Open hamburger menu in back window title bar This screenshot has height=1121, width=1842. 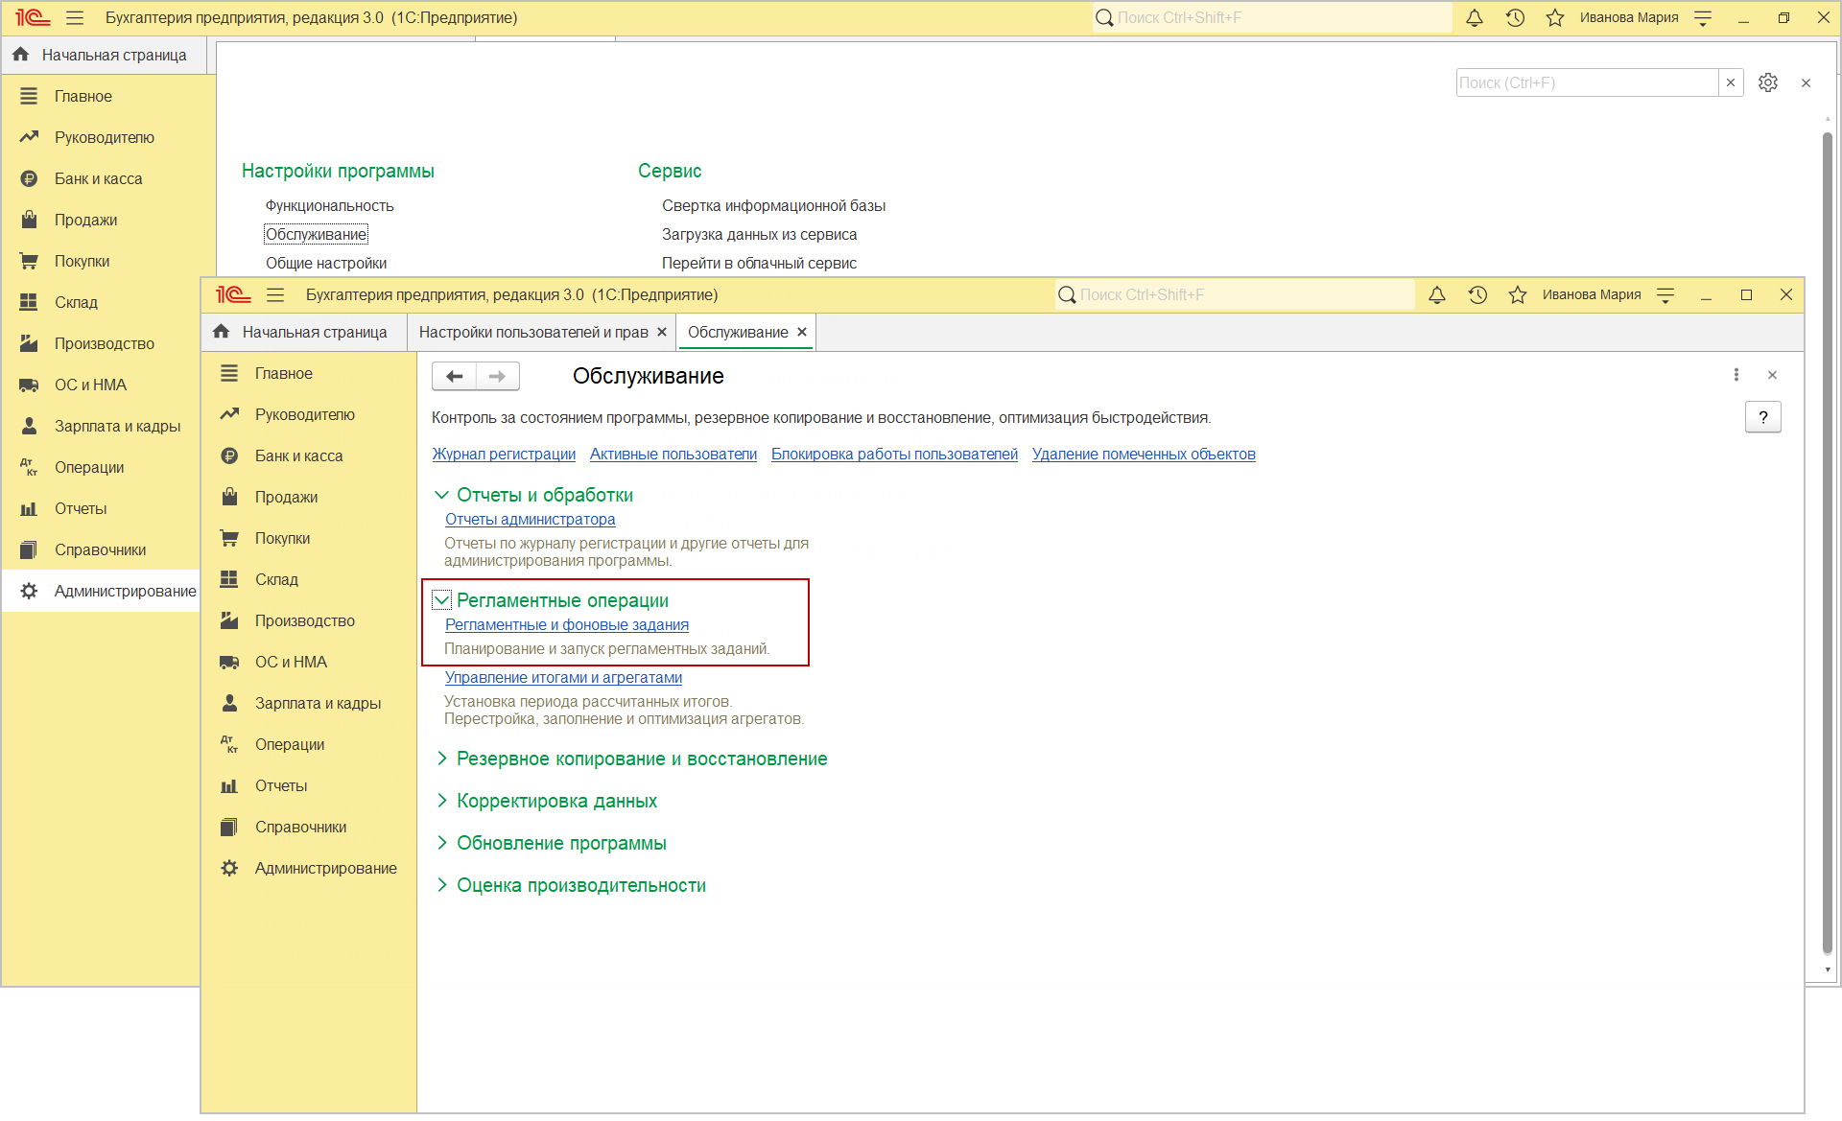tap(75, 17)
